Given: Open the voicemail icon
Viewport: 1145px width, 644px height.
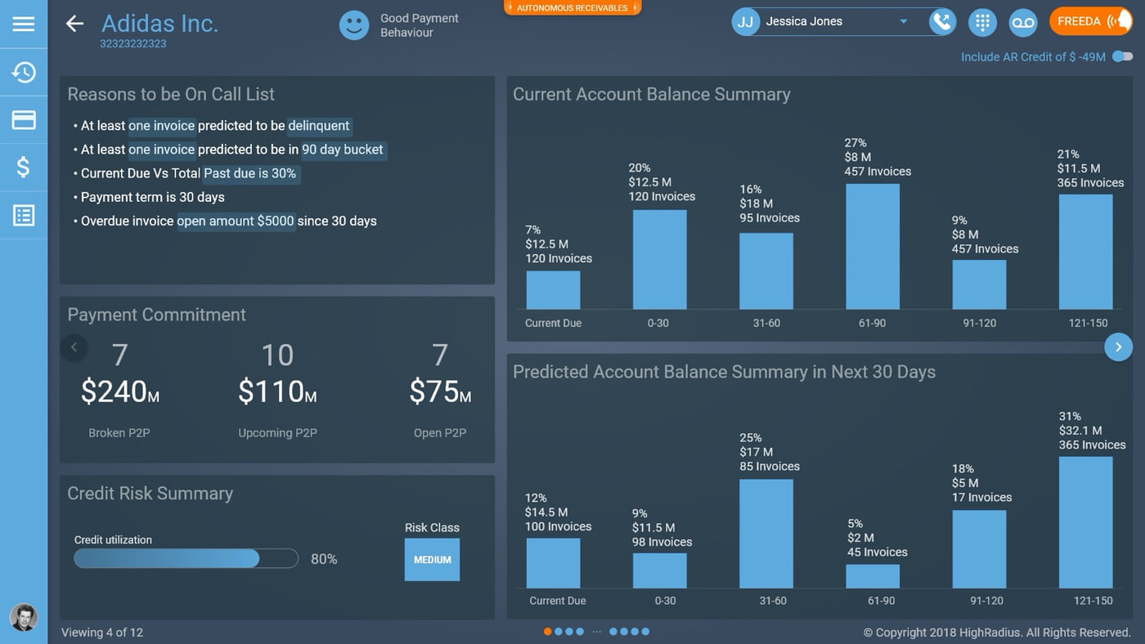Looking at the screenshot, I should click(1023, 22).
